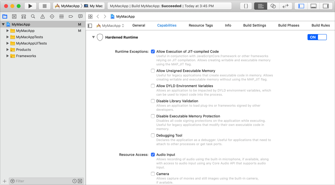Click the Run (play) button
Image resolution: width=335 pixels, height=185 pixels.
30,6
